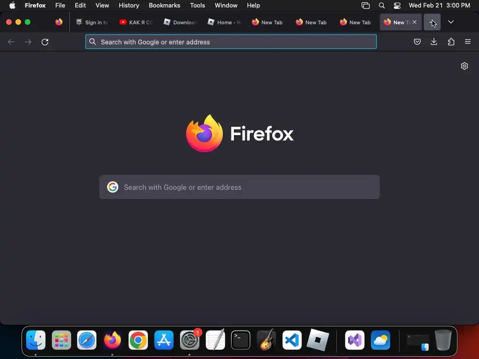Image resolution: width=479 pixels, height=359 pixels.
Task: Open the Tools menu
Action: (197, 5)
